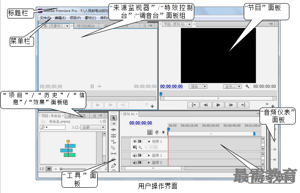
Task: Click Project panel find magnifier icon at bottom
Action: 106,169
